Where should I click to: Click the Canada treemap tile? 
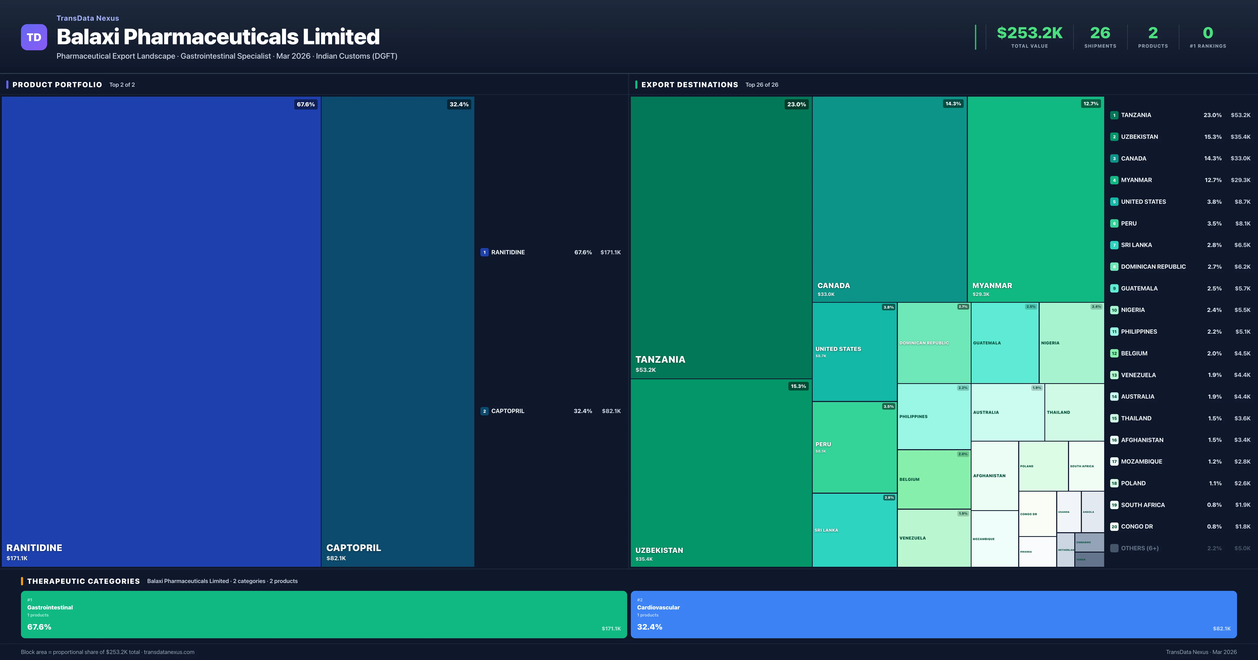[x=889, y=199]
